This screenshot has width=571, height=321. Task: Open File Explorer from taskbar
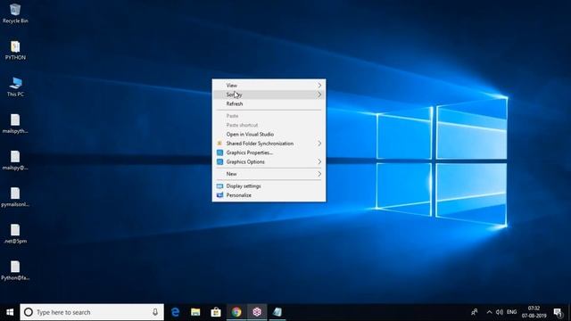[x=195, y=312]
